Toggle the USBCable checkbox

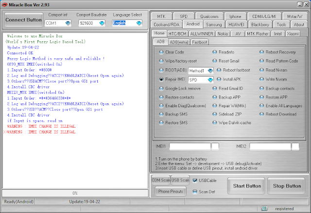195,180
